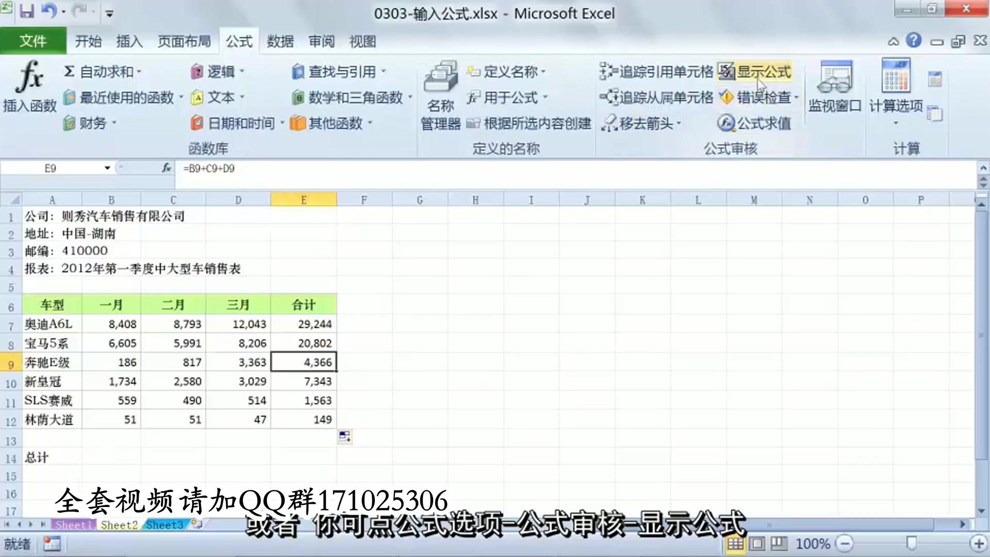This screenshot has width=990, height=557.
Task: Switch to Page Break Preview in status bar
Action: 779,544
